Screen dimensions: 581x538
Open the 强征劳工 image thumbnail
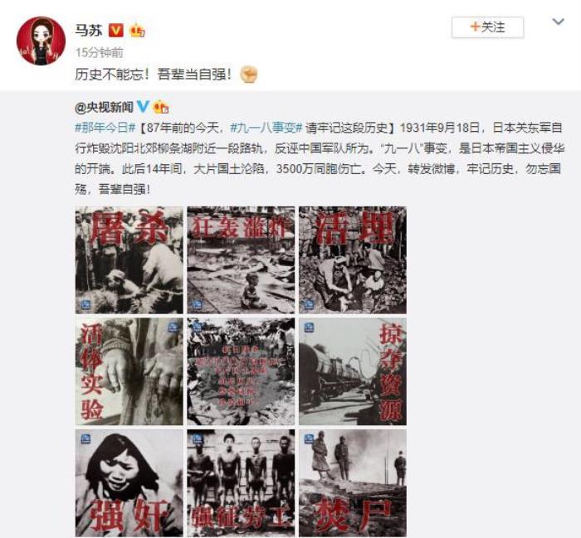[x=241, y=482]
